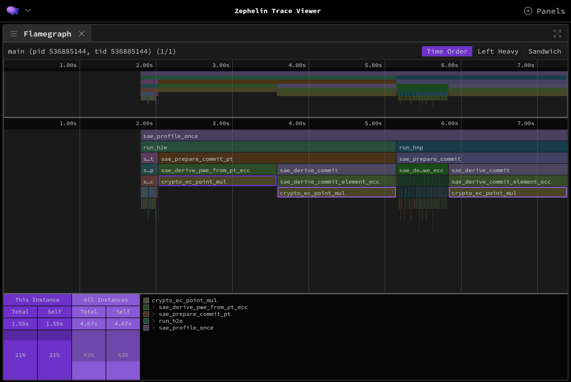Click the Zephelin Trace Viewer title
Screen dimensions: 571x382
[278, 11]
